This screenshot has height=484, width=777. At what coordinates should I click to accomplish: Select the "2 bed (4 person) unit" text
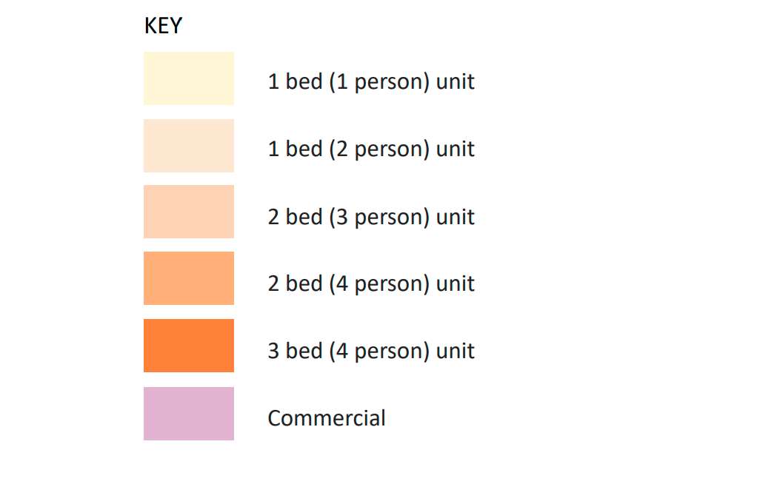tap(371, 283)
